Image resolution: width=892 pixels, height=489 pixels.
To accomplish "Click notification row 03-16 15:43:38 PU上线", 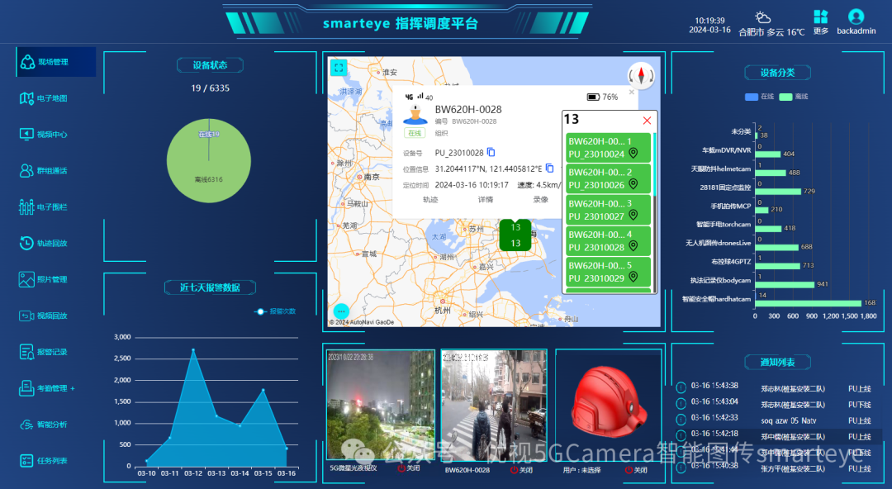I will [778, 388].
